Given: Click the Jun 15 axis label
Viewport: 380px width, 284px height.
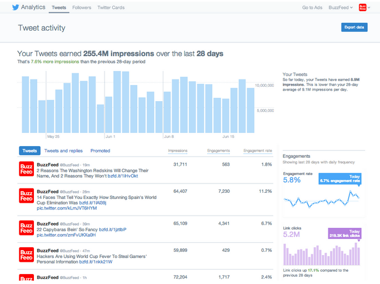Looking at the screenshot, I should click(228, 137).
